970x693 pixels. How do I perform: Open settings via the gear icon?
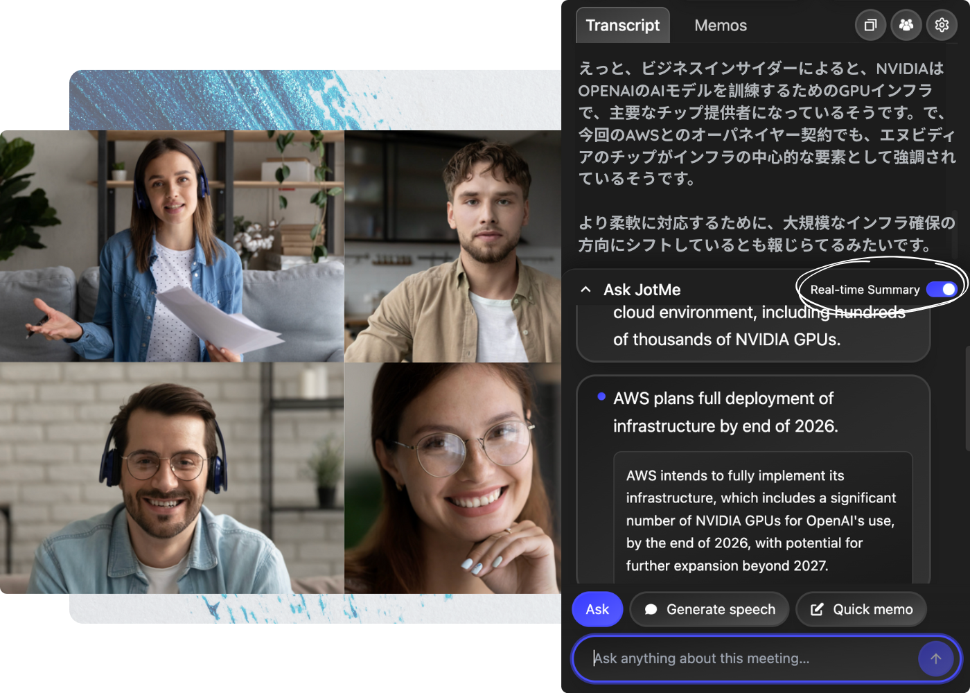(942, 25)
